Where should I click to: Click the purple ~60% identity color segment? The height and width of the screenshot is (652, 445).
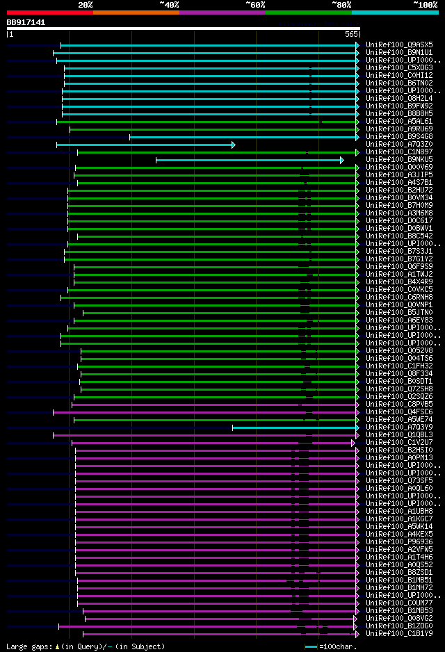click(222, 13)
